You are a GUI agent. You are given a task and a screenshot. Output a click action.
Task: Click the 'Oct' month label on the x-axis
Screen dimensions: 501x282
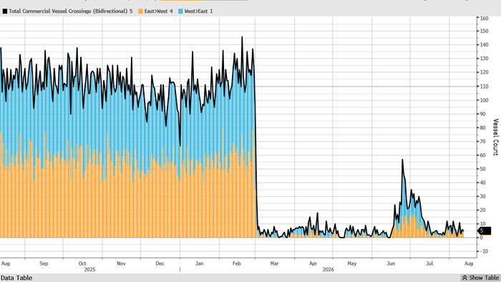(82, 263)
